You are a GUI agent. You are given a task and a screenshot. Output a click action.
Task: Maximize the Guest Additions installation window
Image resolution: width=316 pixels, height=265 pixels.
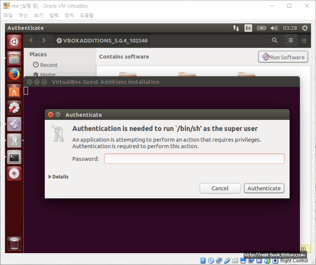coord(44,82)
